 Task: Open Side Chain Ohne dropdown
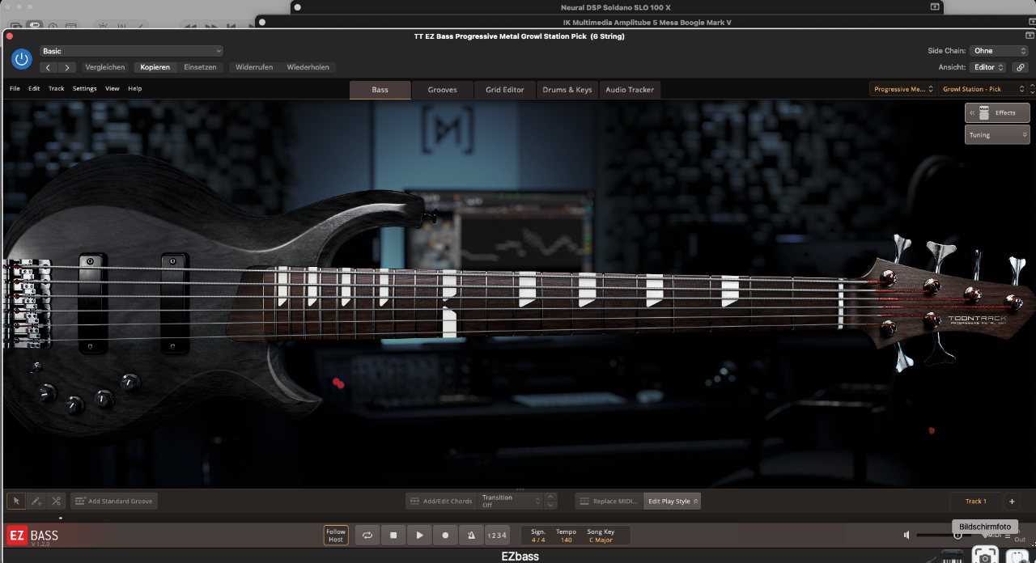point(1000,51)
